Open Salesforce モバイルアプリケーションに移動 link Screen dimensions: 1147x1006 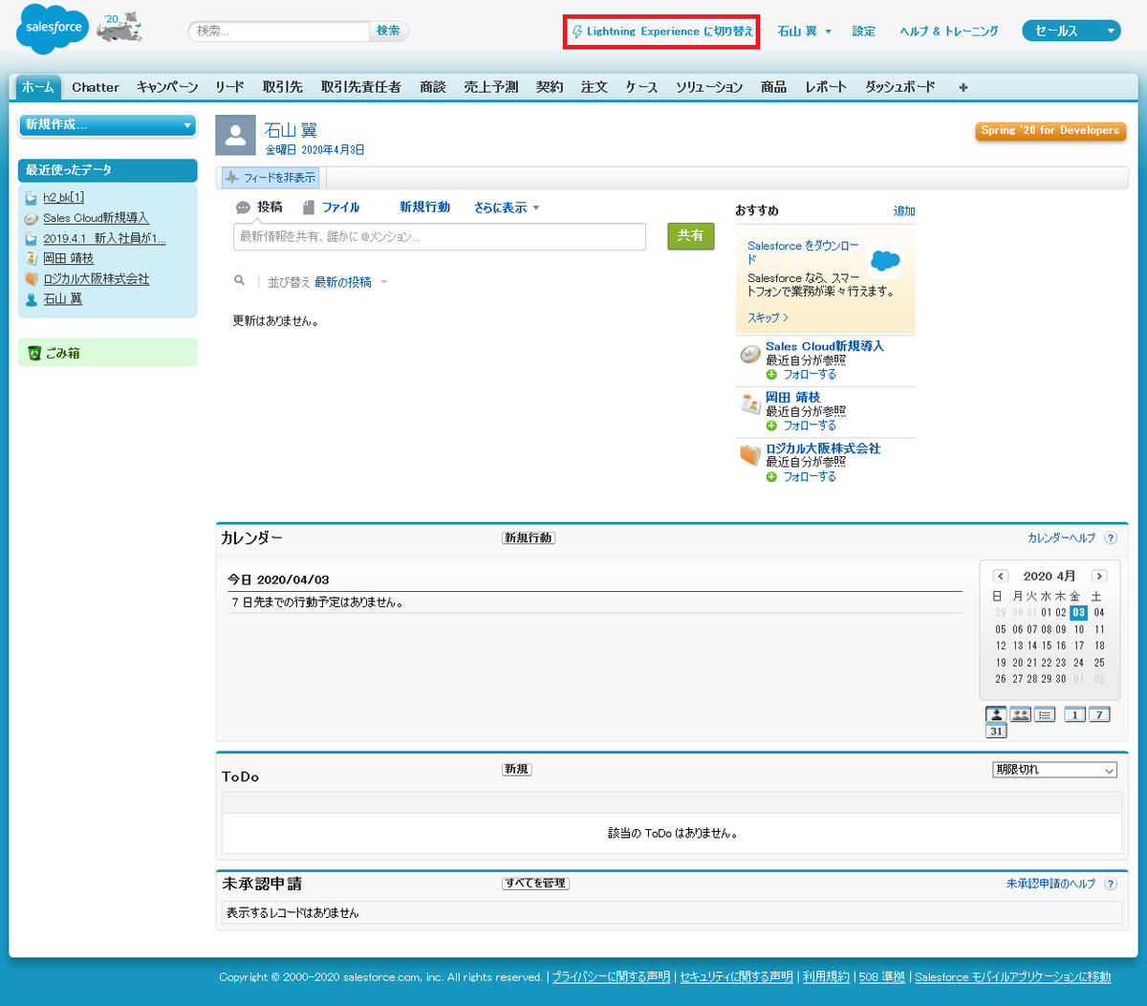tap(1013, 977)
